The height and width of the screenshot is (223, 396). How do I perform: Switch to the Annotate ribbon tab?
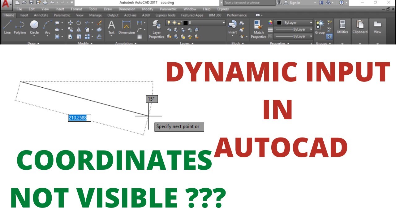[x=41, y=15]
